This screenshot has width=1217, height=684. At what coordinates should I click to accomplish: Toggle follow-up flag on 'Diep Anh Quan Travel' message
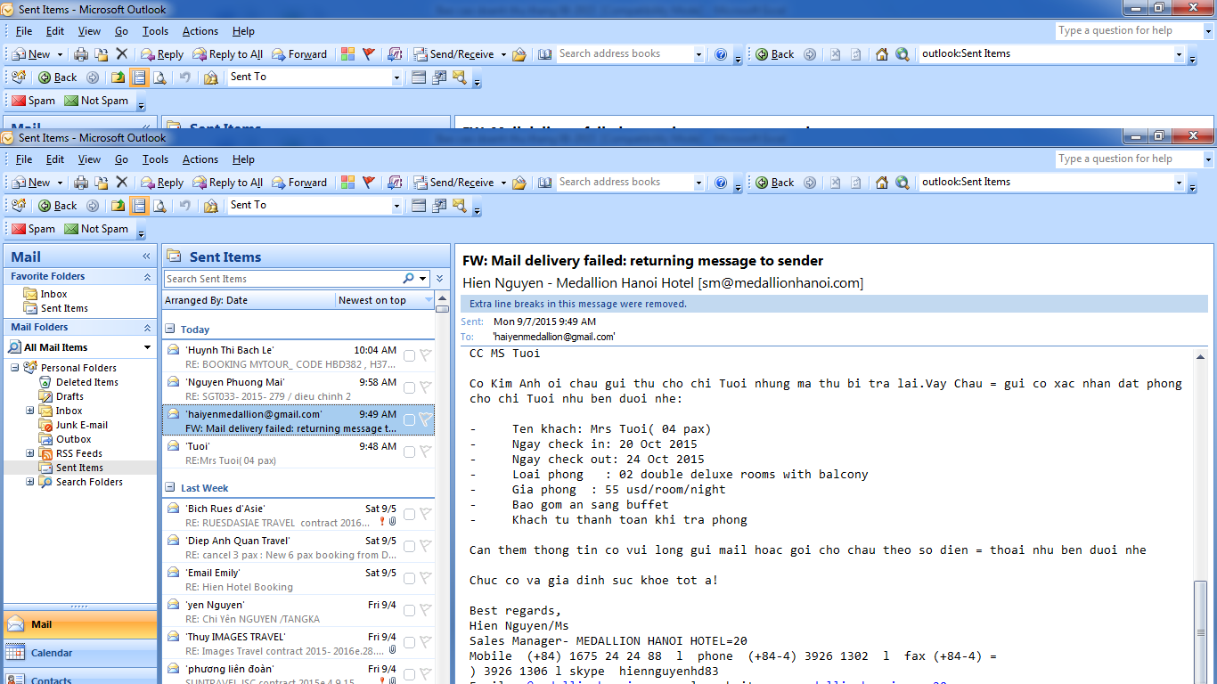click(x=425, y=546)
